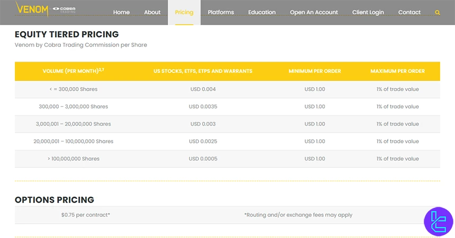Viewport: 455px width, 238px height.
Task: Click the Options Pricing heading
Action: [x=54, y=200]
